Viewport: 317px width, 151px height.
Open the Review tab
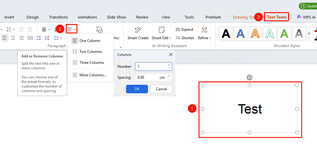click(142, 17)
